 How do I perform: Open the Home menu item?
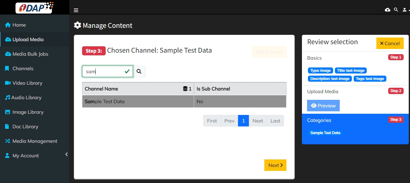pos(35,25)
